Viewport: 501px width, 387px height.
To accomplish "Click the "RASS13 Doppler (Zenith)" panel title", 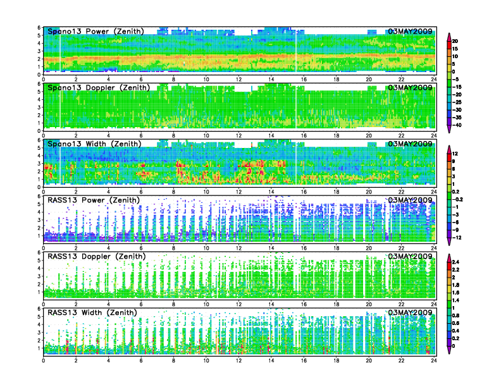I will tap(96, 256).
